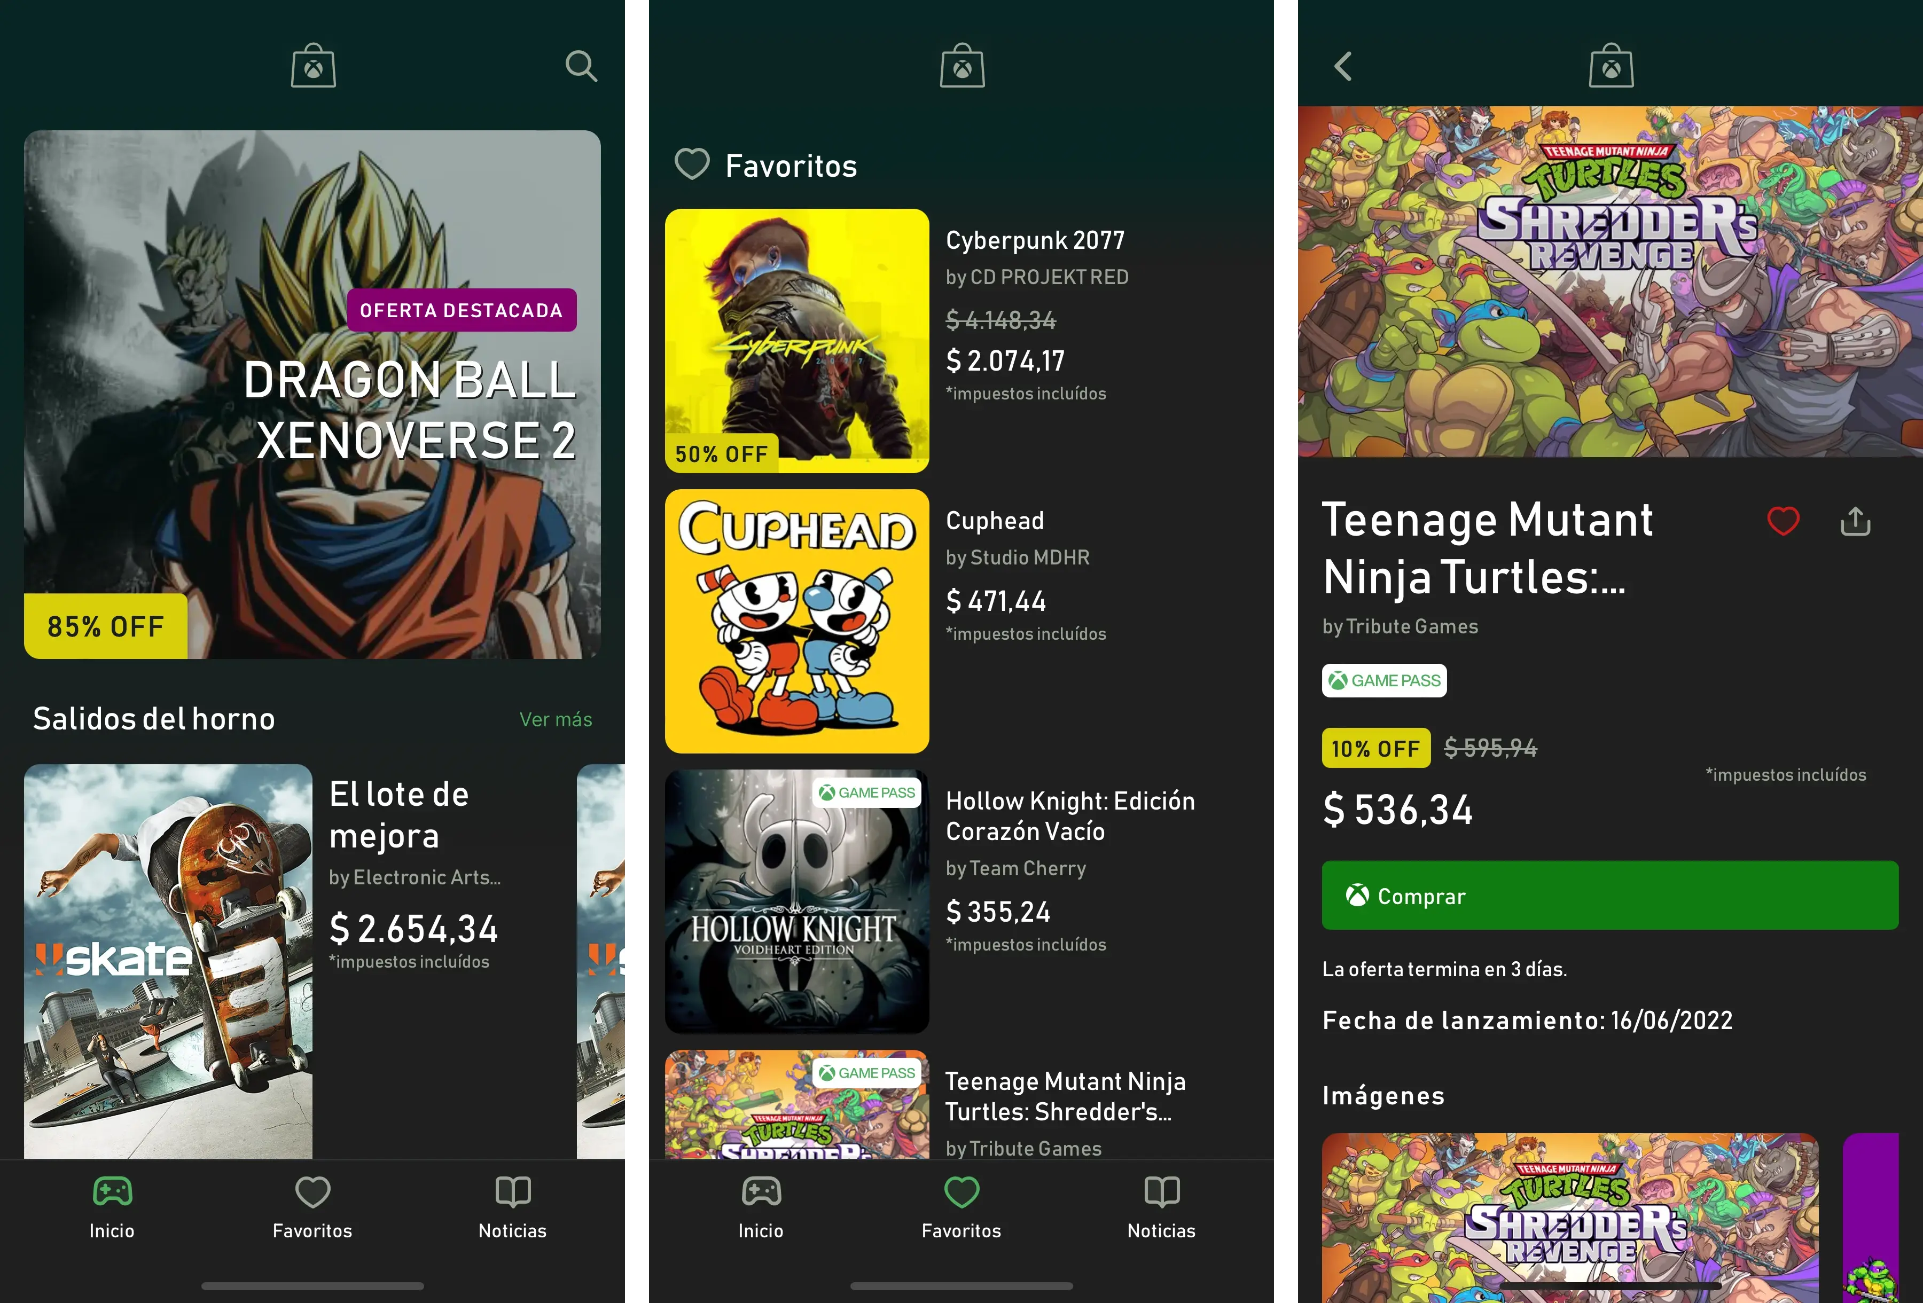Tap Xbox store bag icon on home screen
Viewport: 1923px width, 1303px height.
(313, 66)
